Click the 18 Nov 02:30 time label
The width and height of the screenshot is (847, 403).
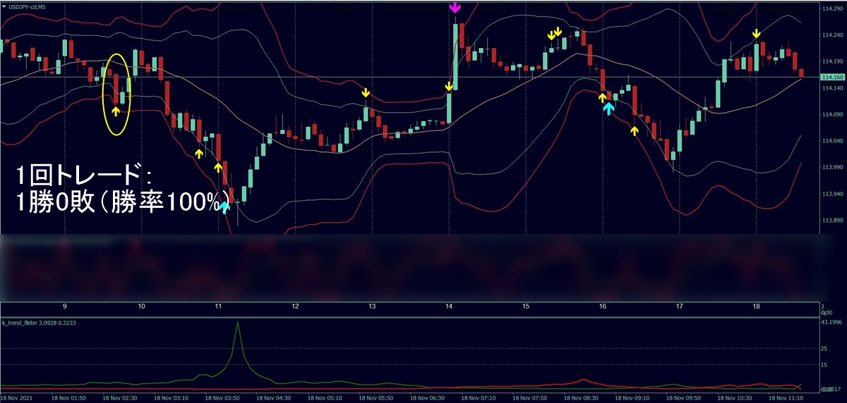(x=121, y=397)
